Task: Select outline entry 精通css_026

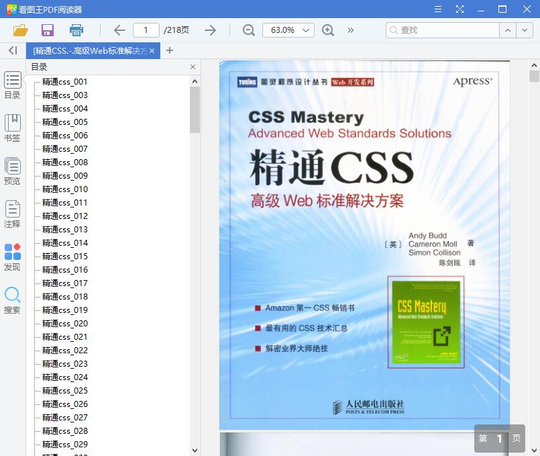Action: point(65,404)
